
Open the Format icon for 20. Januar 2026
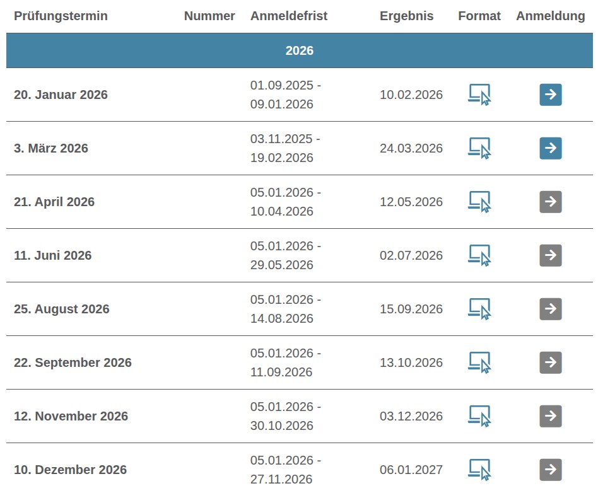[x=479, y=95]
